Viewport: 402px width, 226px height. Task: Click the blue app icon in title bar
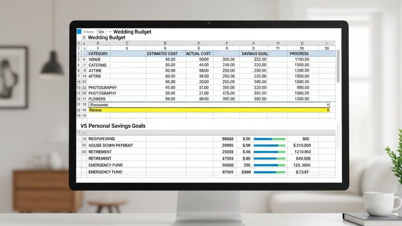(x=79, y=31)
